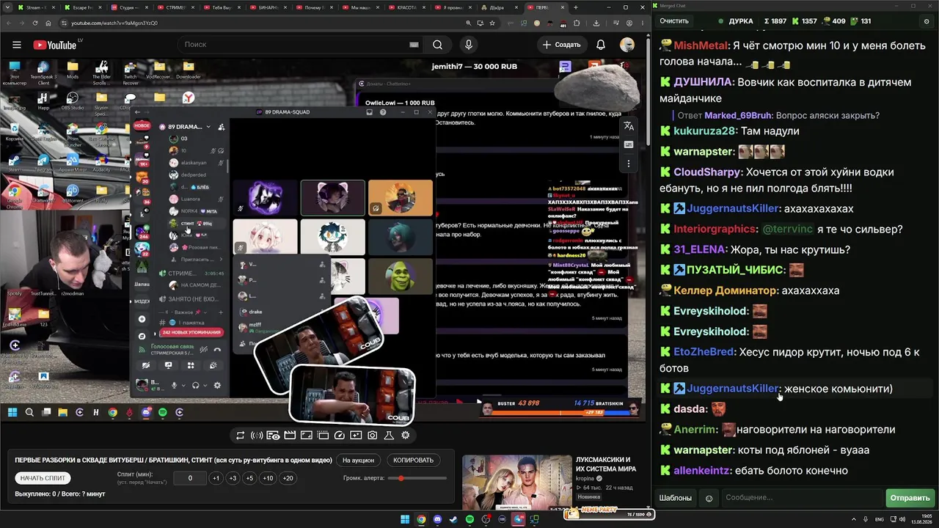939x528 pixels.
Task: Add +3 minutes to split
Action: [x=233, y=478]
